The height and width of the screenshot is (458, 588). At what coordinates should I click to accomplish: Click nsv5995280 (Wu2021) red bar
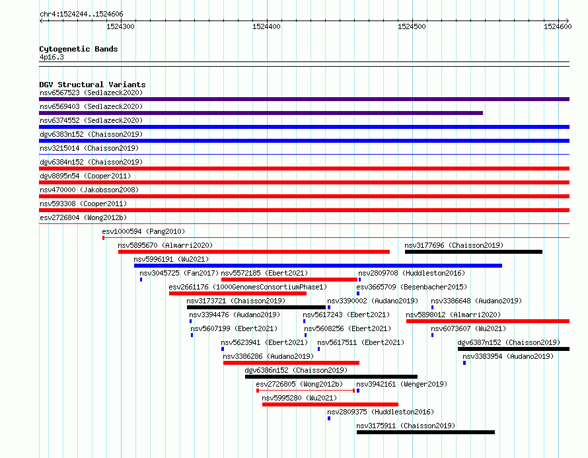coord(330,404)
